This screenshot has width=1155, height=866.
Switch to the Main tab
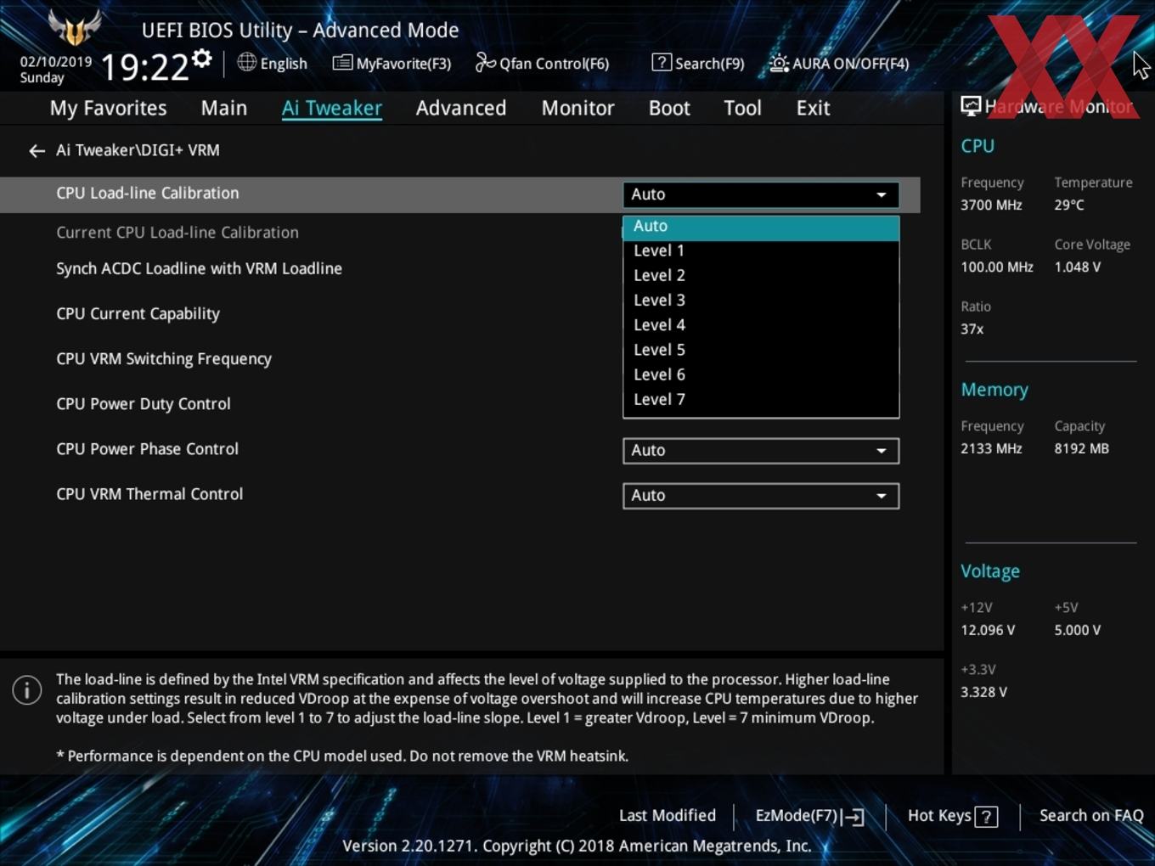[224, 108]
